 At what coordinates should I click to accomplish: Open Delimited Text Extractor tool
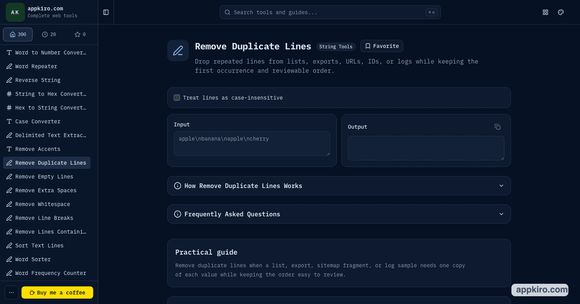[47, 136]
